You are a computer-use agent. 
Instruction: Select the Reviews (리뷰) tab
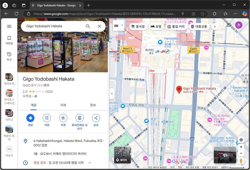click(x=63, y=105)
